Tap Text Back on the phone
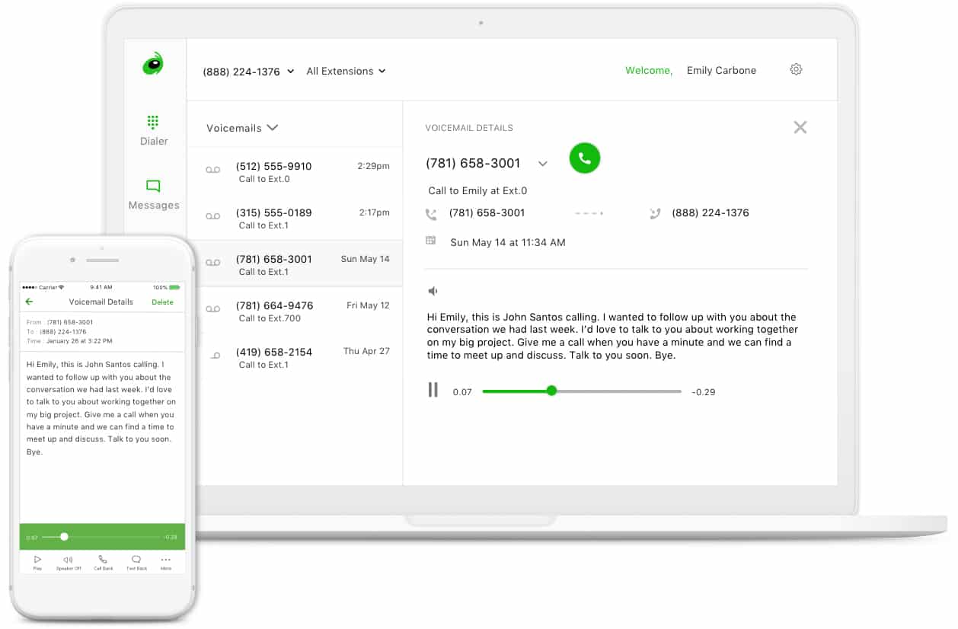The width and height of the screenshot is (958, 629). [x=136, y=563]
